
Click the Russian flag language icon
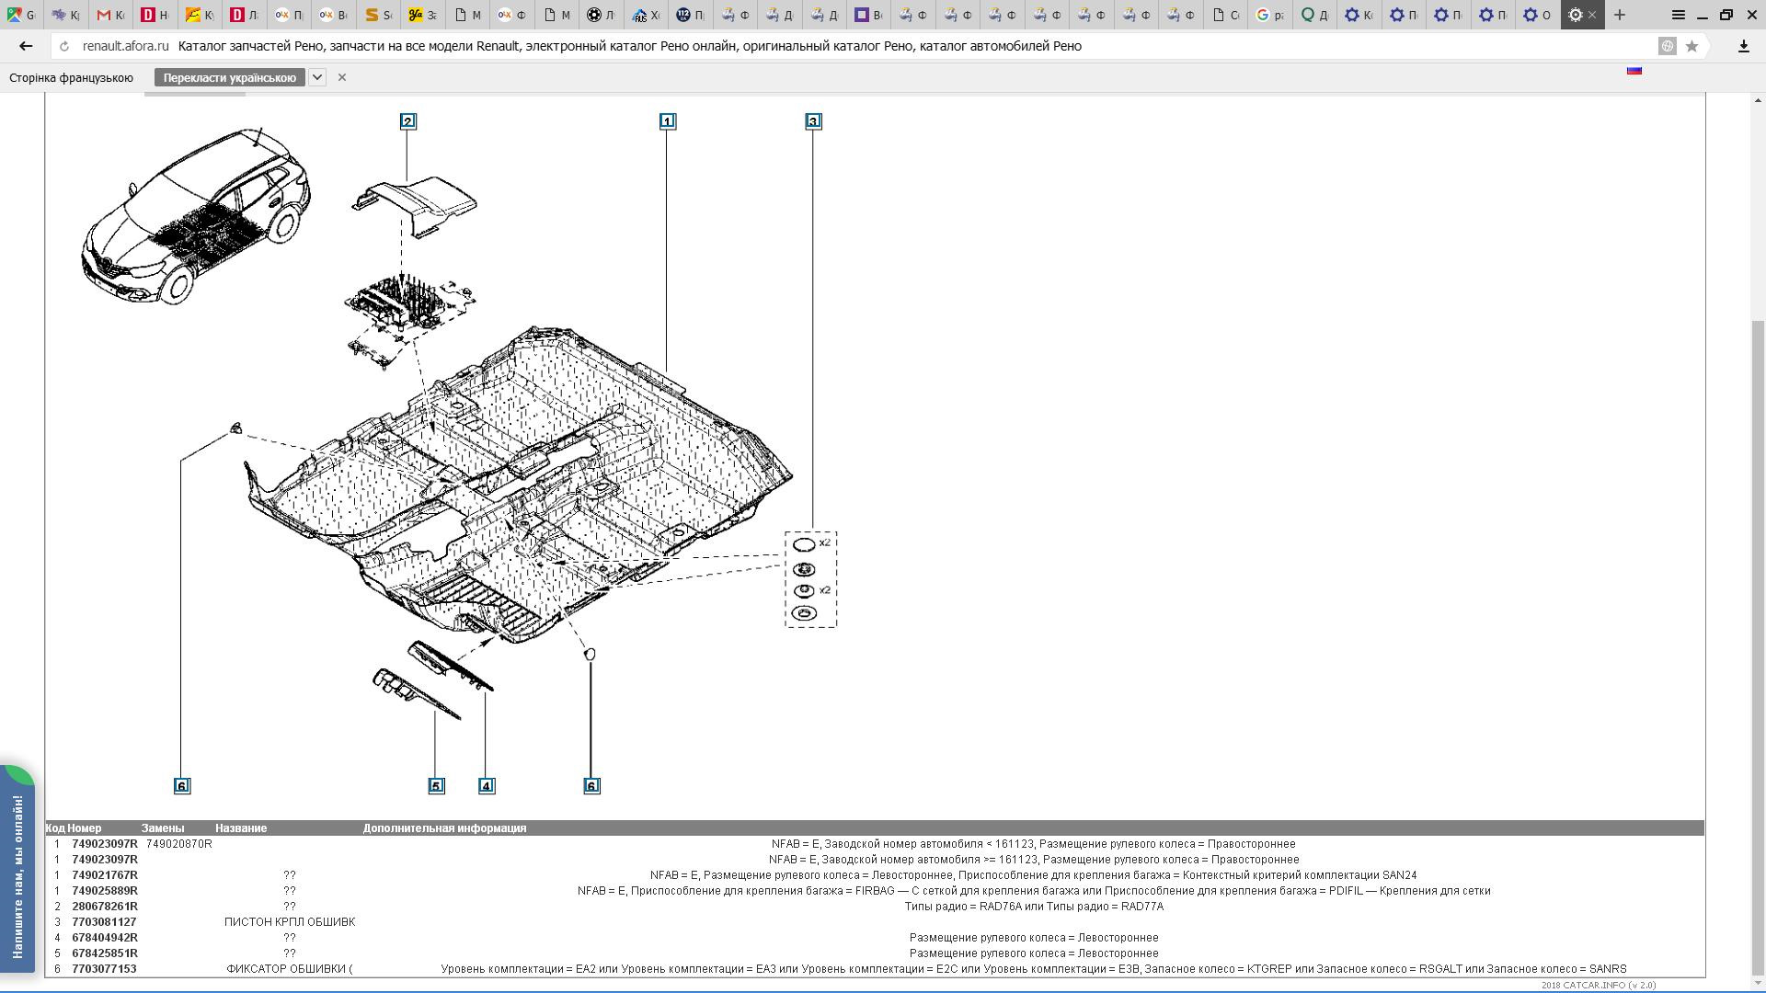click(x=1634, y=69)
